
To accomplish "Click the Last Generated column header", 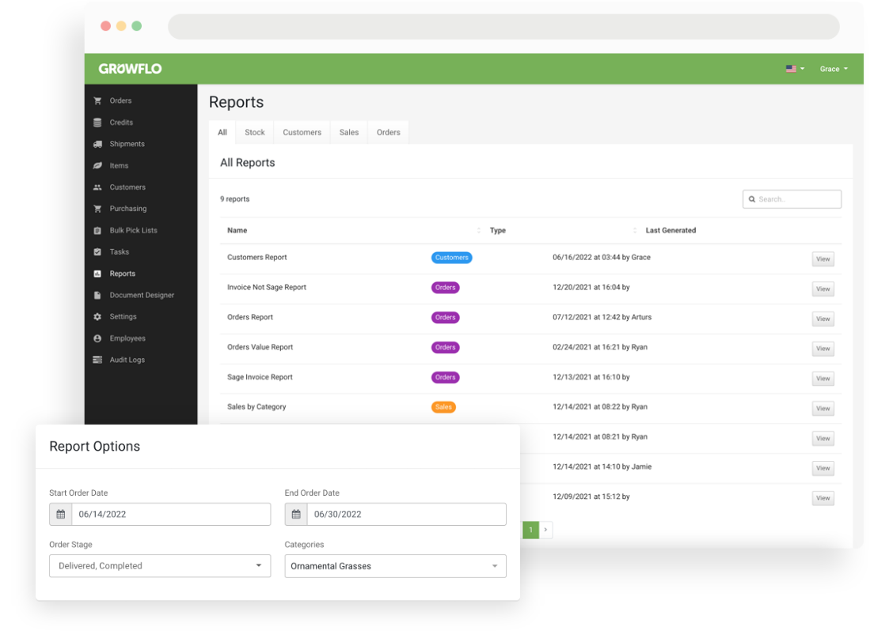I will pos(671,230).
